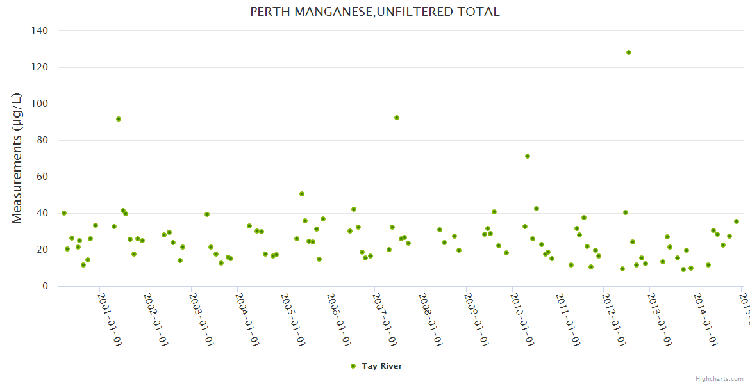Select the 2005 data point near 50 µg/L

pyautogui.click(x=302, y=194)
